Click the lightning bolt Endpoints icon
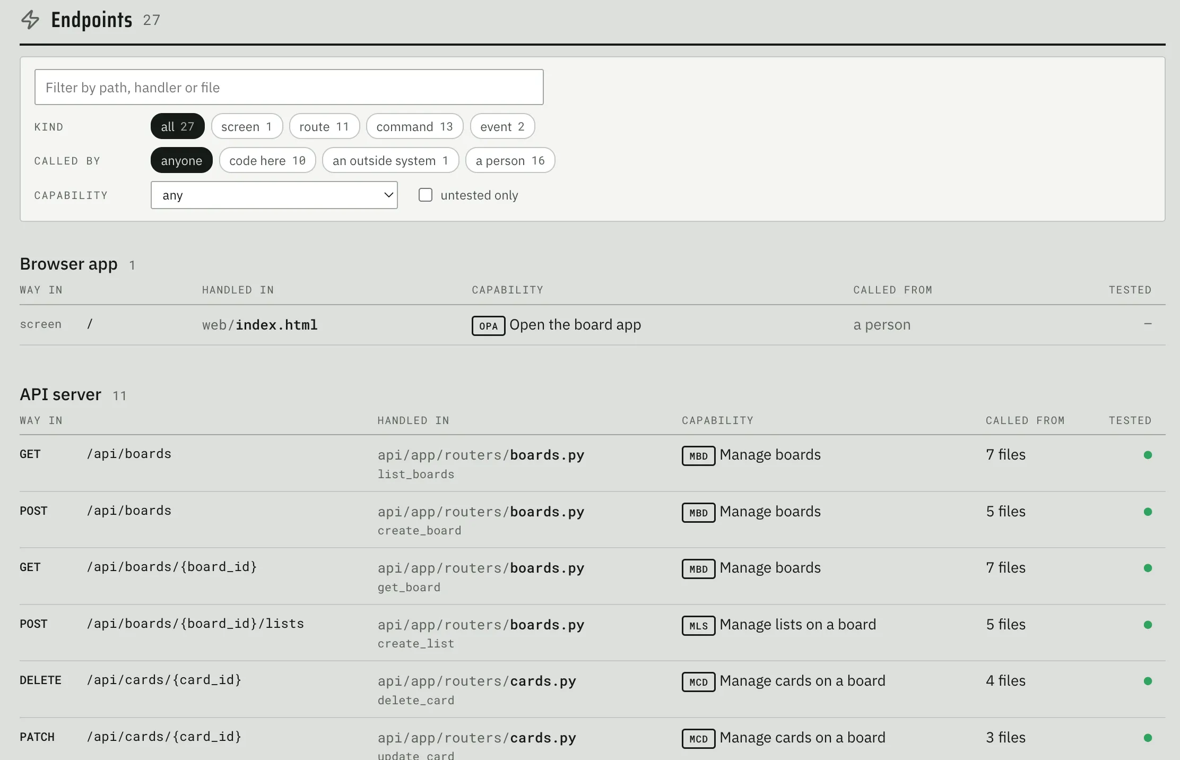Screen dimensions: 1180x760 (x=30, y=20)
